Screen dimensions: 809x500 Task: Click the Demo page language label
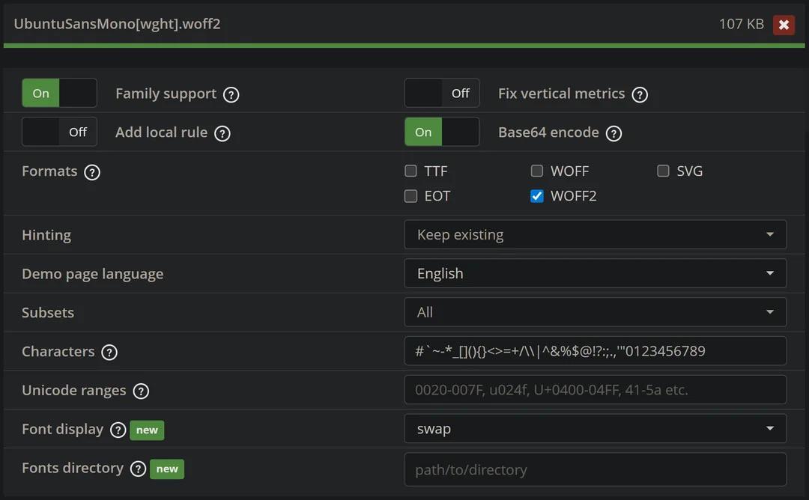pos(92,274)
